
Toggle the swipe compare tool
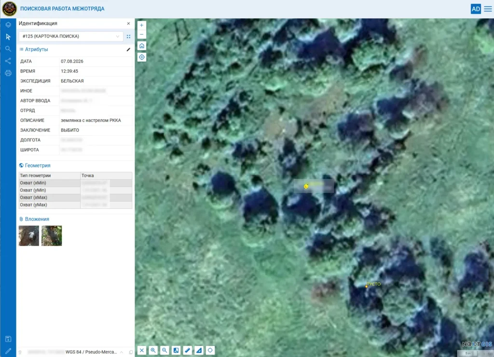click(176, 350)
